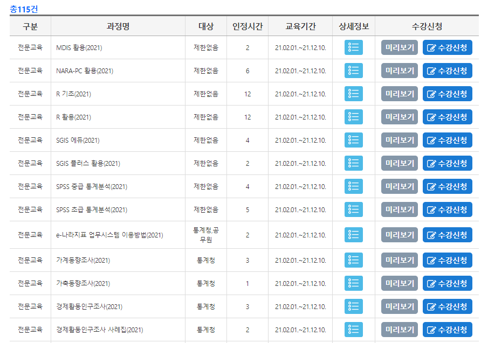Apply for SPSS 초급 통계분석(2021) course

447,209
